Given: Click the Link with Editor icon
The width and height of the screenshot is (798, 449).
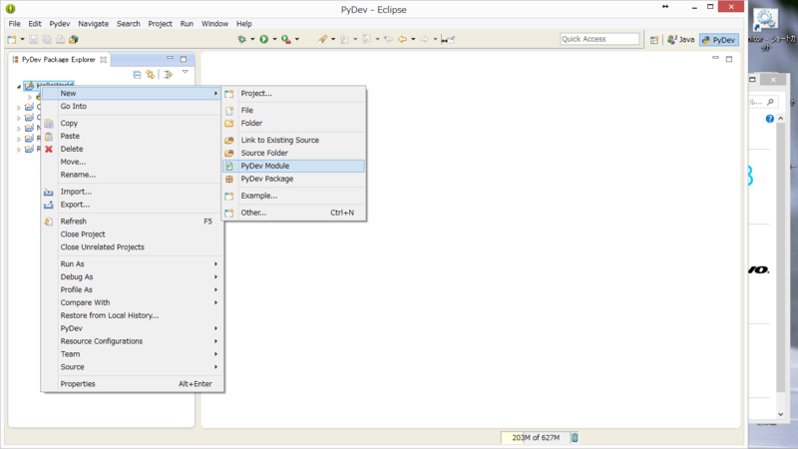Looking at the screenshot, I should point(151,75).
